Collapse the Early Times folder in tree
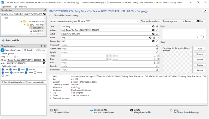Image resolution: width=209 pixels, height=119 pixels. 24,25
